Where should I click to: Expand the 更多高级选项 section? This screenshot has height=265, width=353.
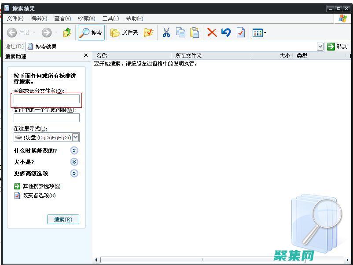(x=74, y=173)
